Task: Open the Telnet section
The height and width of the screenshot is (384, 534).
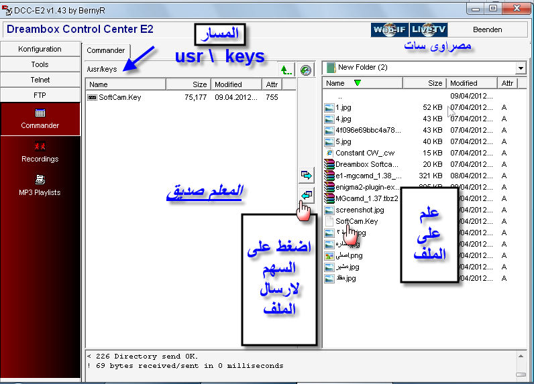Action: pyautogui.click(x=40, y=80)
